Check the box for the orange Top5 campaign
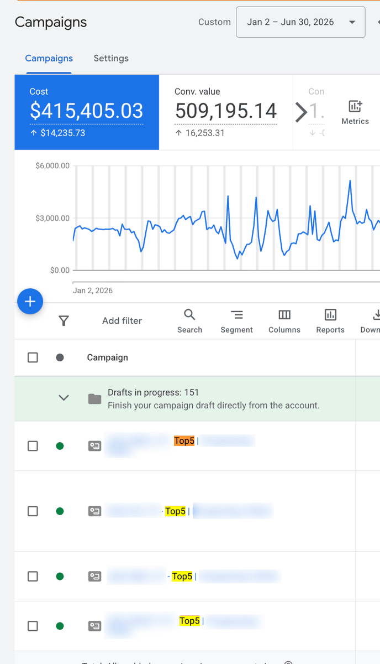The image size is (380, 664). click(33, 446)
